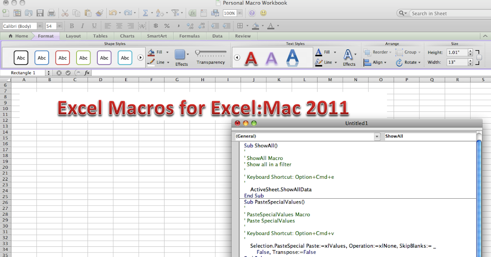Toggle Align Text Right
Screen dimensions: 491x257
(131, 26)
